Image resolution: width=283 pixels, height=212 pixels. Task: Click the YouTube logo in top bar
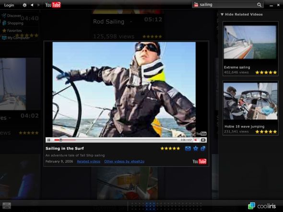pos(53,5)
